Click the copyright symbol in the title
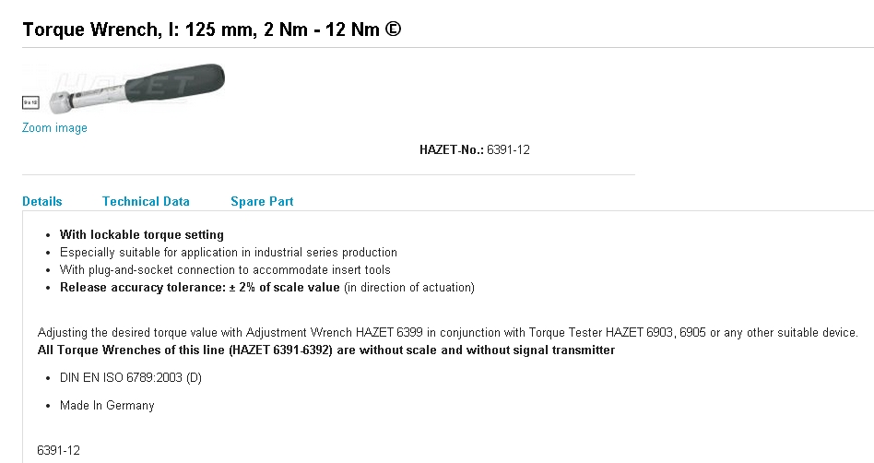The height and width of the screenshot is (463, 874). (393, 30)
